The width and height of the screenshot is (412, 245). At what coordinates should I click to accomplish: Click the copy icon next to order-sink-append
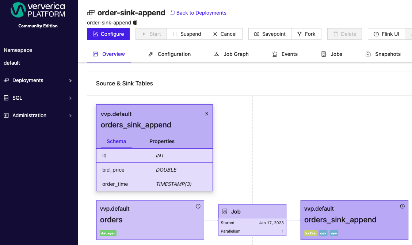135,22
